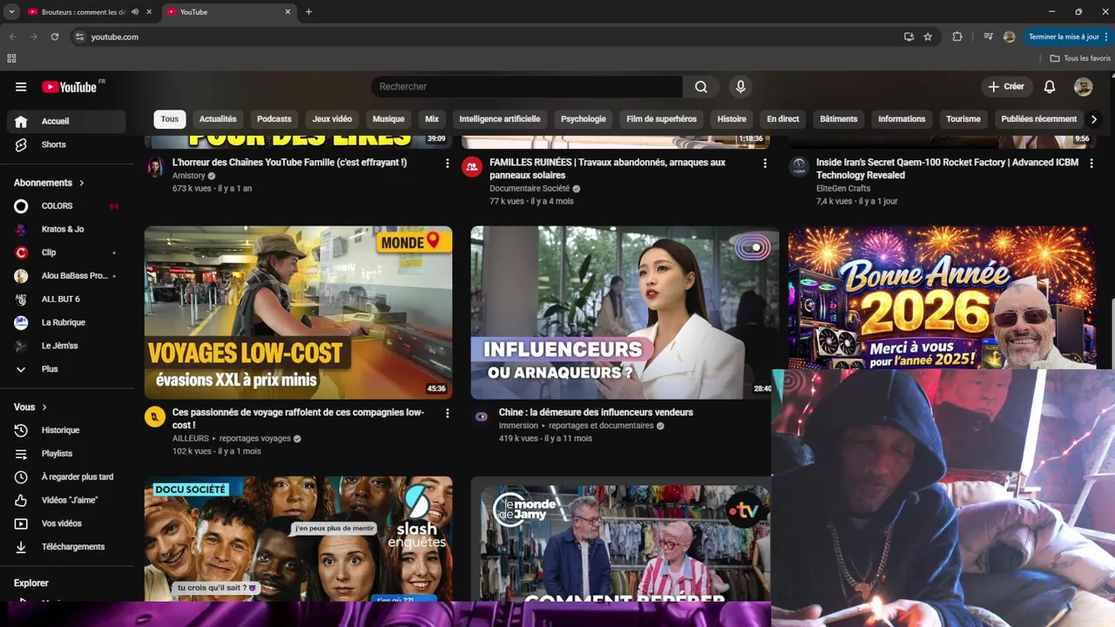
Task: Select the Intelligence artificielle chip
Action: pos(500,119)
